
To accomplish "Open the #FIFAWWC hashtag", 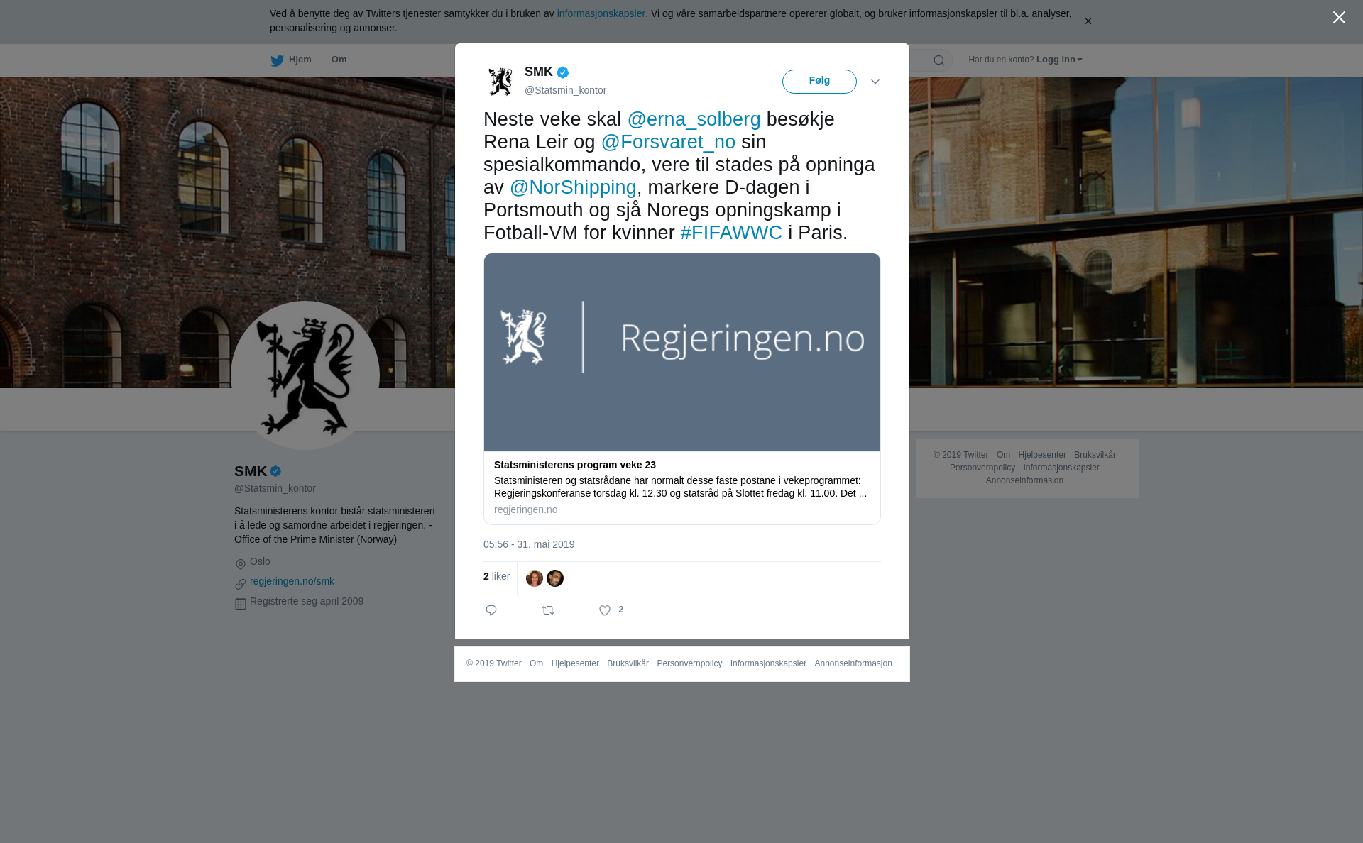I will click(731, 233).
